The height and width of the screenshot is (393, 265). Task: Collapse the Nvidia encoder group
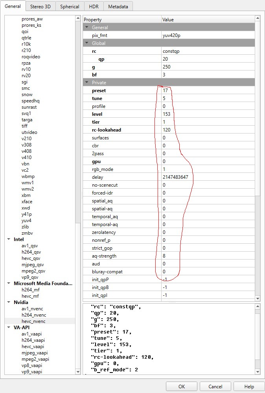coord(9,302)
